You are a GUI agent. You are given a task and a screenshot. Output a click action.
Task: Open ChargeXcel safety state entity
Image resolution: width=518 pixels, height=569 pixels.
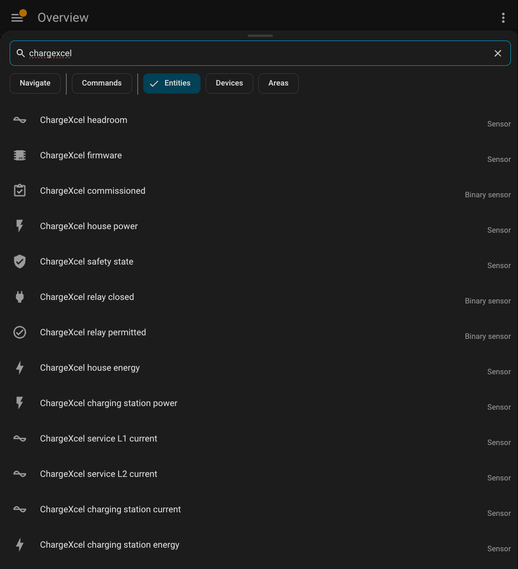point(260,262)
